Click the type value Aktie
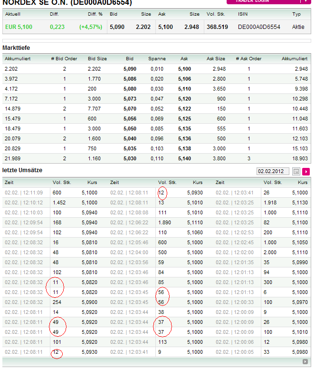 [298, 27]
